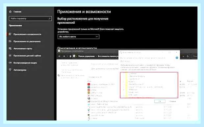The height and width of the screenshot is (127, 204).
Task: Expand the Из любого места dropdown
Action: (x=78, y=37)
